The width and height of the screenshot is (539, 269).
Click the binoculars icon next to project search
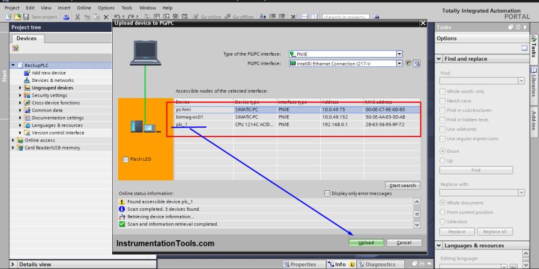[376, 16]
